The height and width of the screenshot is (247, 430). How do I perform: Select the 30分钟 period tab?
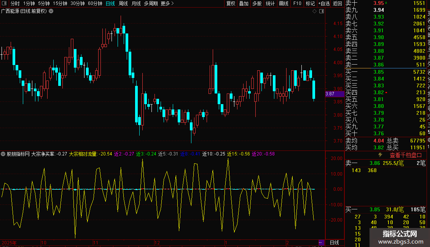coord(78,3)
